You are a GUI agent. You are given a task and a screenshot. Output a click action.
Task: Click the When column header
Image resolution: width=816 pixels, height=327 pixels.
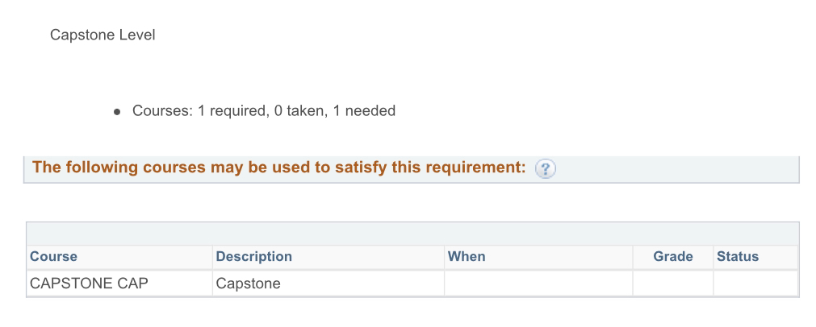[467, 256]
